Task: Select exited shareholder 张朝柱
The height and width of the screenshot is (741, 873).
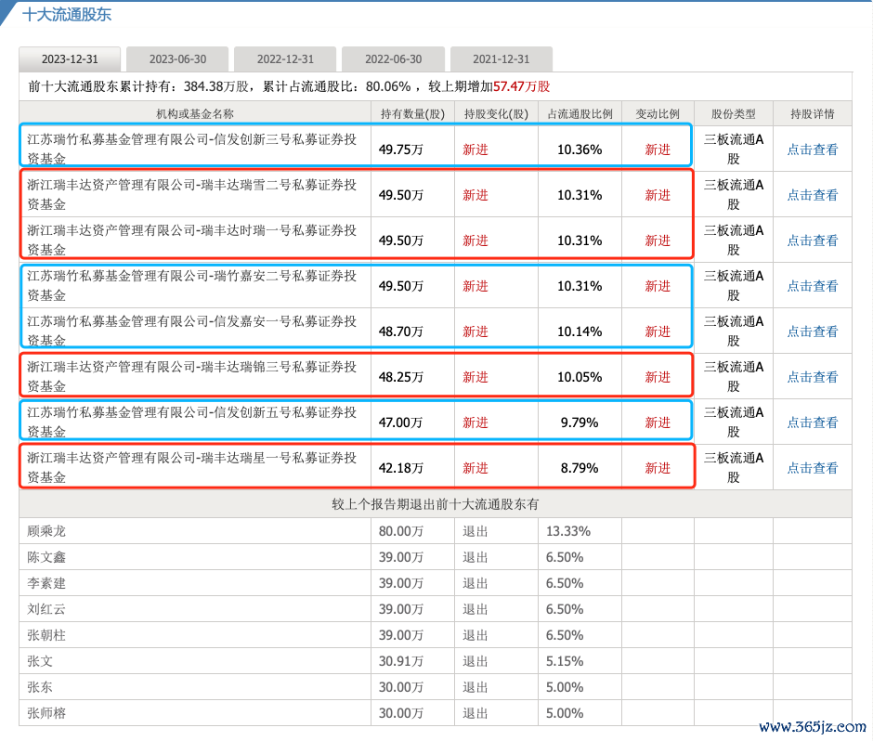Action: [46, 635]
